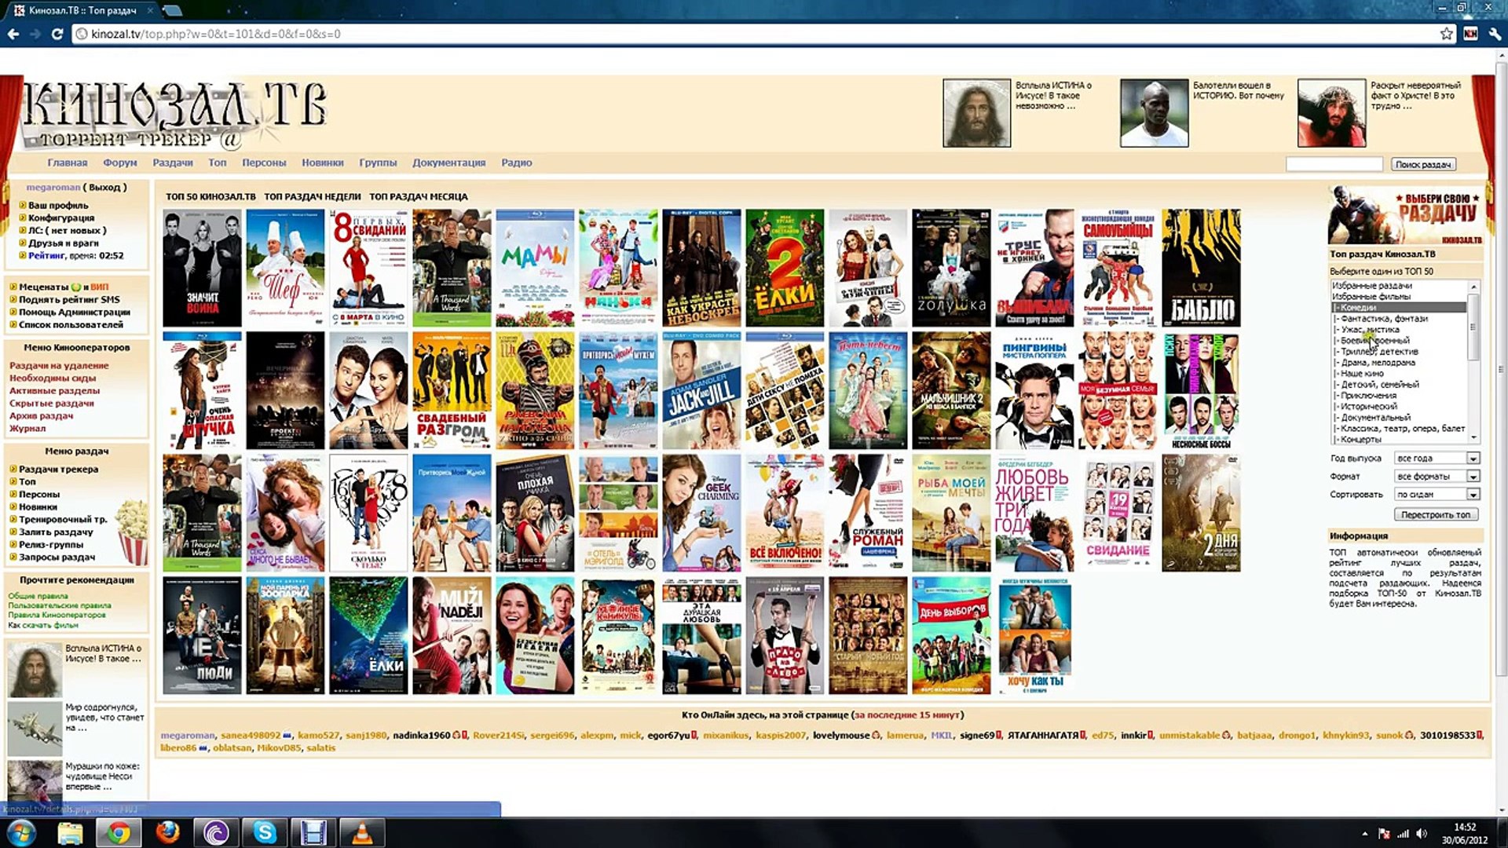The image size is (1508, 848).
Task: Open Firefox from the taskbar
Action: point(167,832)
